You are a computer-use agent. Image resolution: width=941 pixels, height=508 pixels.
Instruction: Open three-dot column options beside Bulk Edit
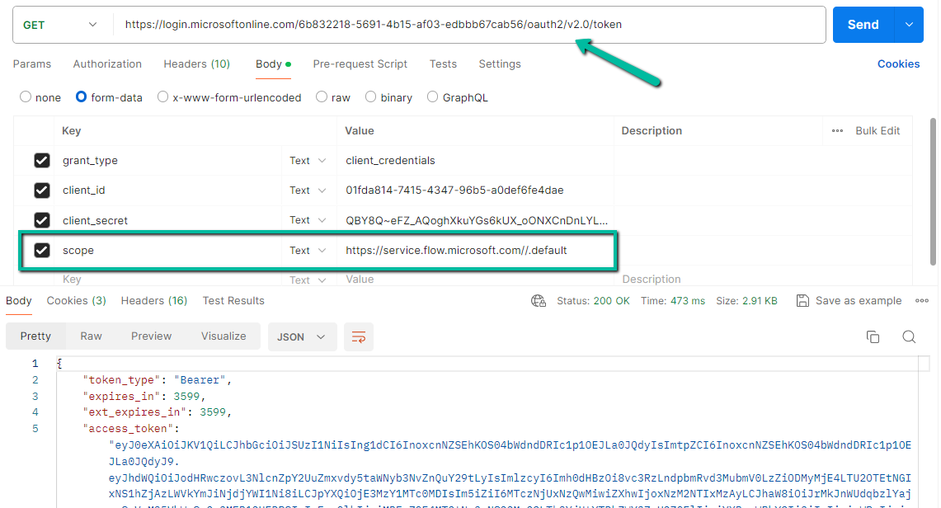[x=837, y=131]
